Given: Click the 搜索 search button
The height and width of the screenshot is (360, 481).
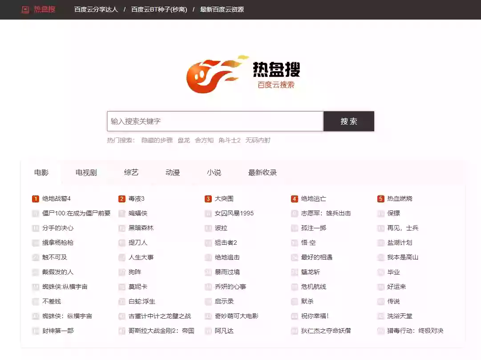Looking at the screenshot, I should pyautogui.click(x=349, y=121).
